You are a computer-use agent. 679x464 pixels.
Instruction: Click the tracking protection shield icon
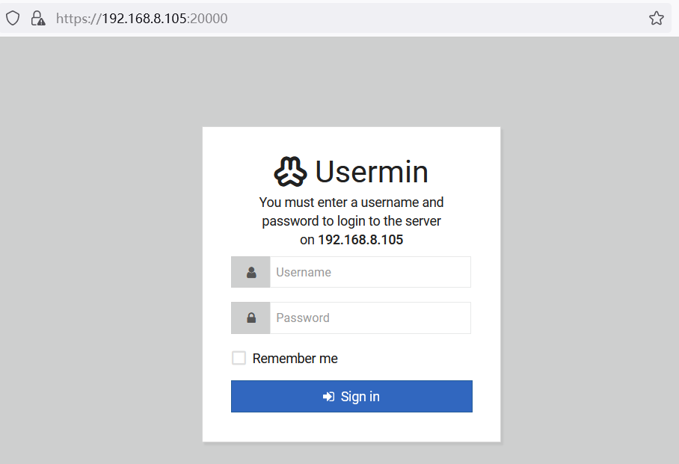click(13, 19)
